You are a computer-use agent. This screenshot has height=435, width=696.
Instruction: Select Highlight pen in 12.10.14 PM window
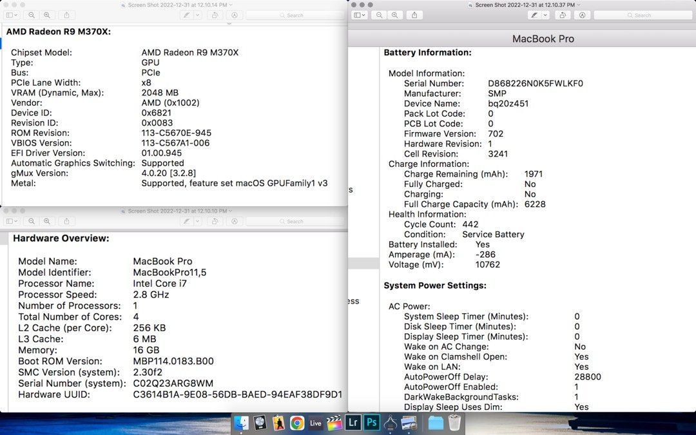[188, 15]
